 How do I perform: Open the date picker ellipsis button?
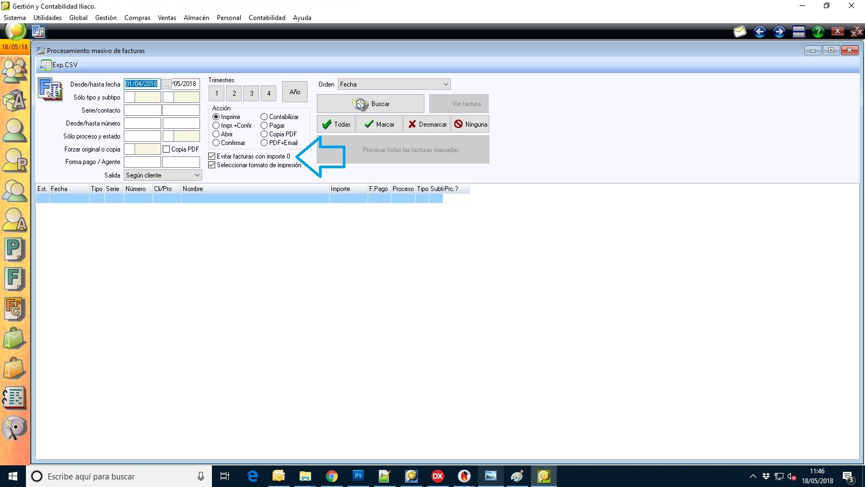click(167, 84)
